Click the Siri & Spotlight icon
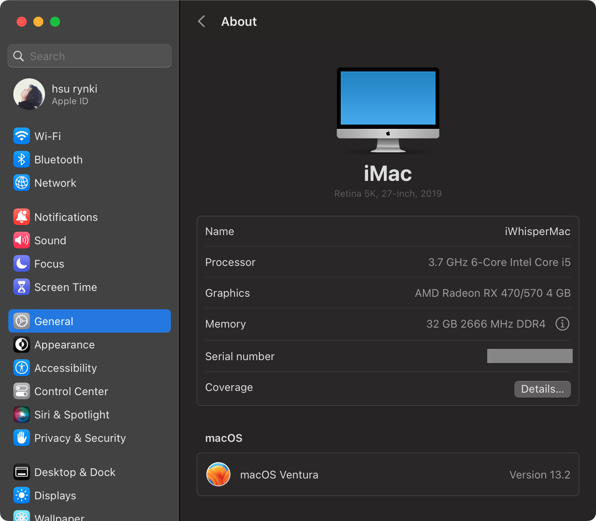This screenshot has height=521, width=596. tap(22, 414)
